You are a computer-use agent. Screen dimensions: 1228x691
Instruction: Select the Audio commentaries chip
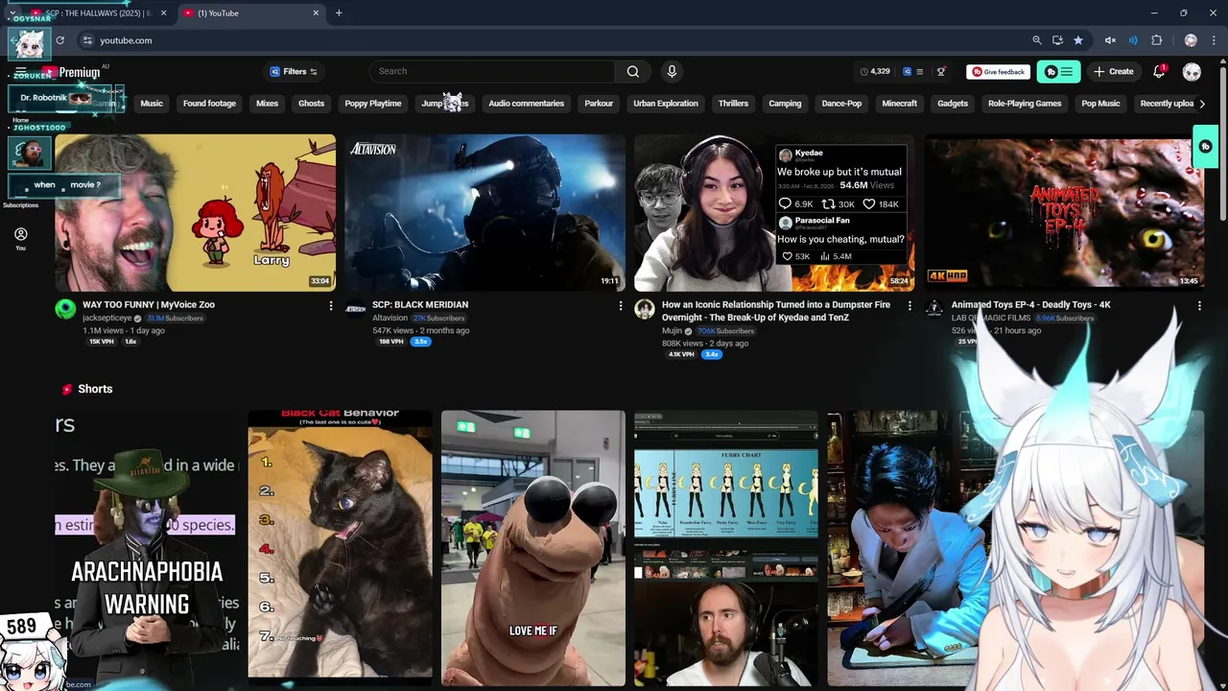click(526, 103)
